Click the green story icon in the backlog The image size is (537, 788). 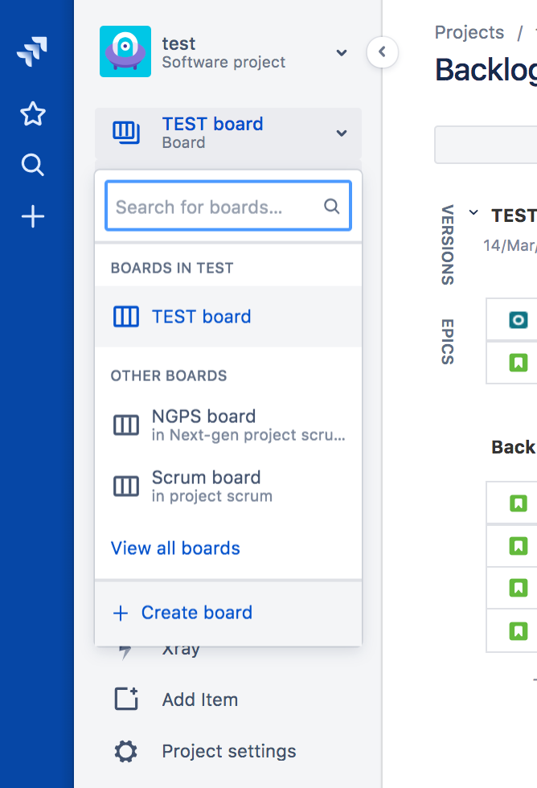pyautogui.click(x=519, y=504)
